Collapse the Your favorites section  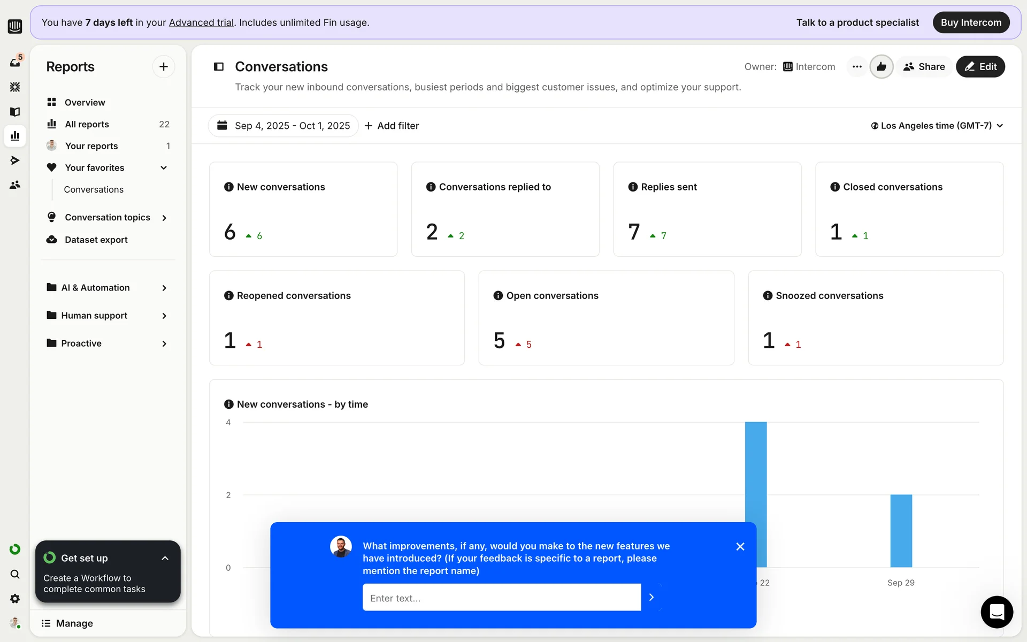(x=164, y=168)
